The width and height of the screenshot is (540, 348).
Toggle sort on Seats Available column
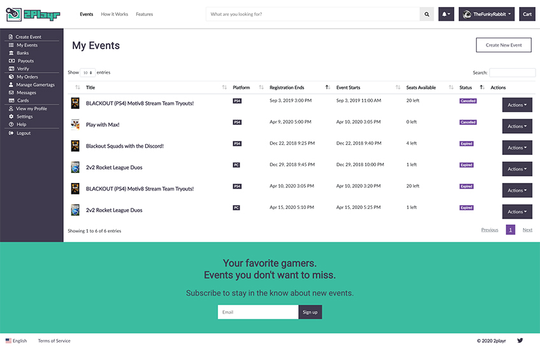click(451, 87)
